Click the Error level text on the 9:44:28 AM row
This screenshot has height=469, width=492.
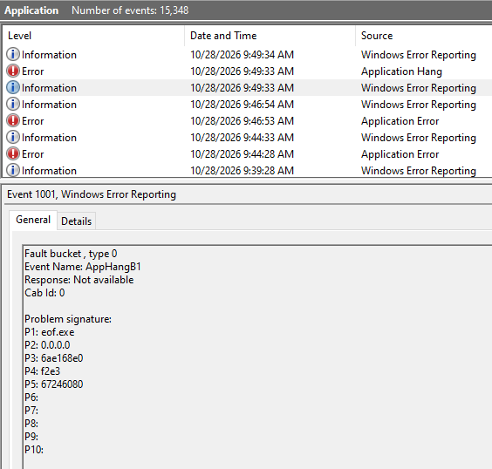click(32, 154)
